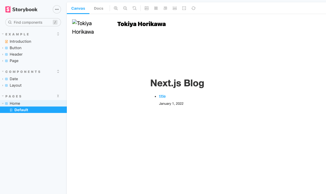Reset the canvas zoom
The height and width of the screenshot is (194, 326).
point(135,8)
